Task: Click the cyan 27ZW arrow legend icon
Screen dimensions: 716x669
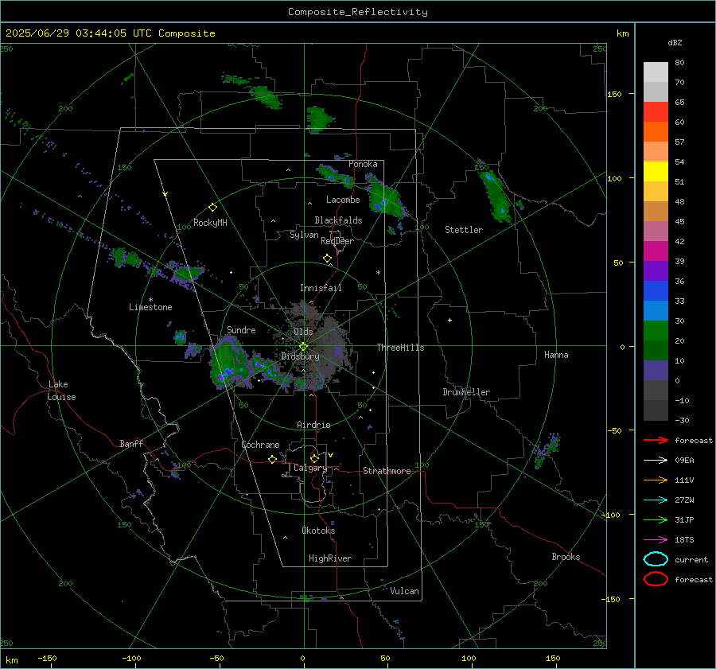Action: click(656, 500)
